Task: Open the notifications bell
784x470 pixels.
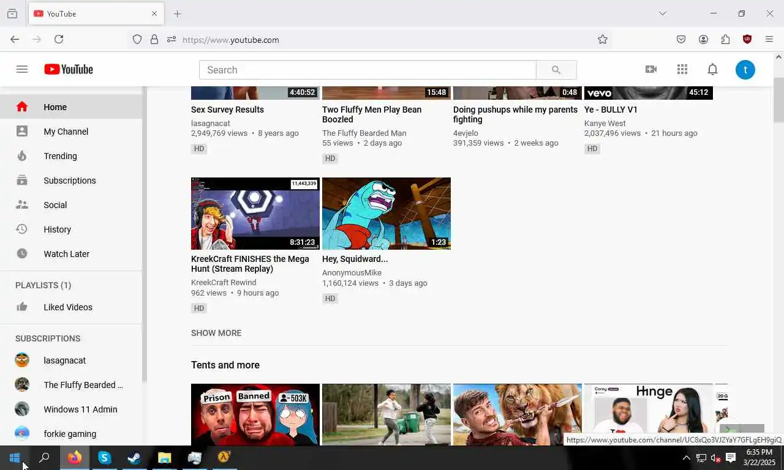Action: [712, 69]
